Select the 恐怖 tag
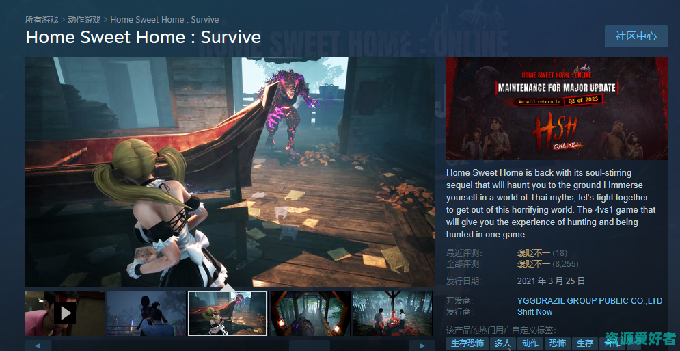The image size is (680, 351). point(557,343)
